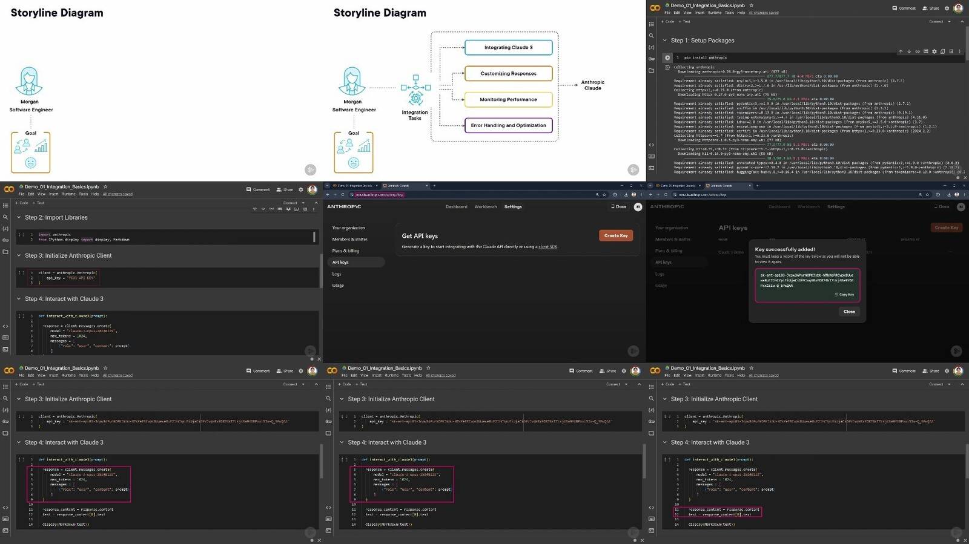Add comment on the pip install cell

click(x=926, y=51)
